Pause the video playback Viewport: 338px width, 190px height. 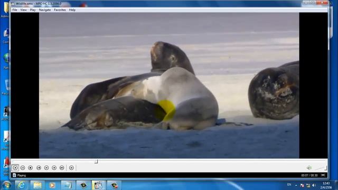pos(23,168)
